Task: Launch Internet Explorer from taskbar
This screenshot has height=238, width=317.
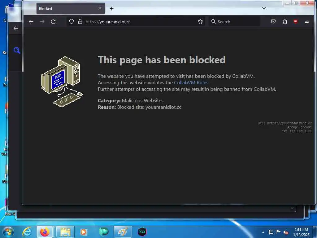Action: [x=27, y=232]
